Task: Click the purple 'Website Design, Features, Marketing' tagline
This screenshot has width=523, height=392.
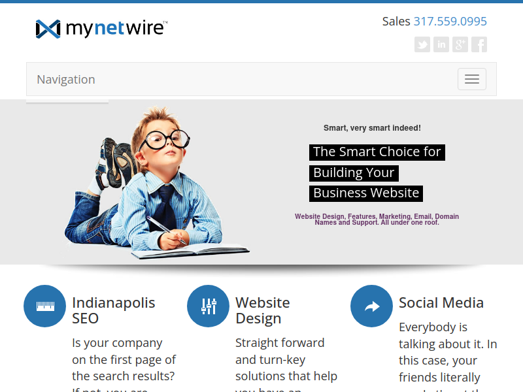Action: point(377,220)
